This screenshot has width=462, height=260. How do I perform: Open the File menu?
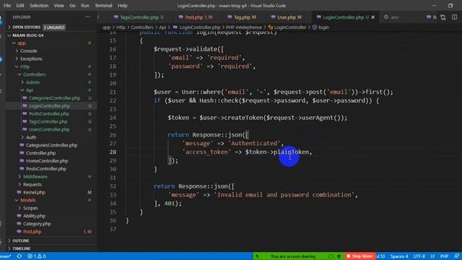6,6
